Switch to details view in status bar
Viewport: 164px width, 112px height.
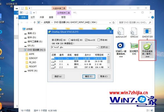click(148, 110)
